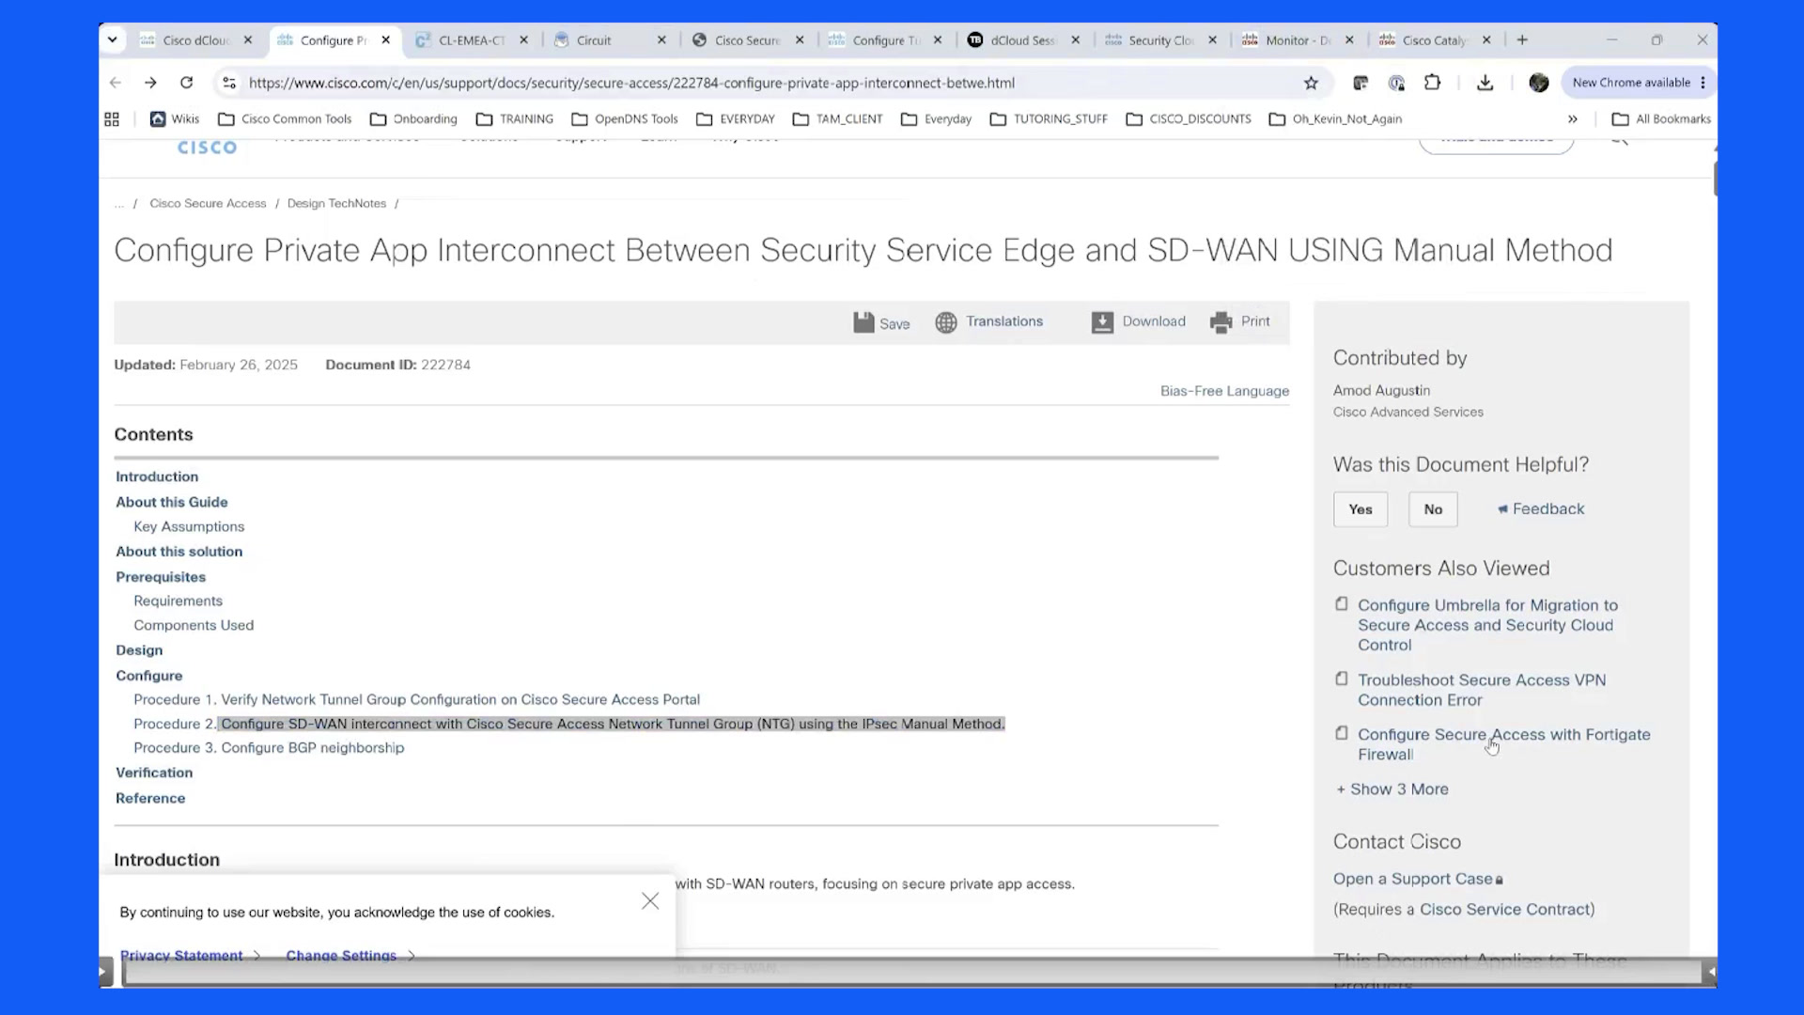Click Cisco Secure Access breadcrumb
This screenshot has height=1015, width=1804.
(208, 204)
